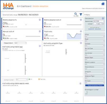Click the Selected date range text

click(20, 15)
